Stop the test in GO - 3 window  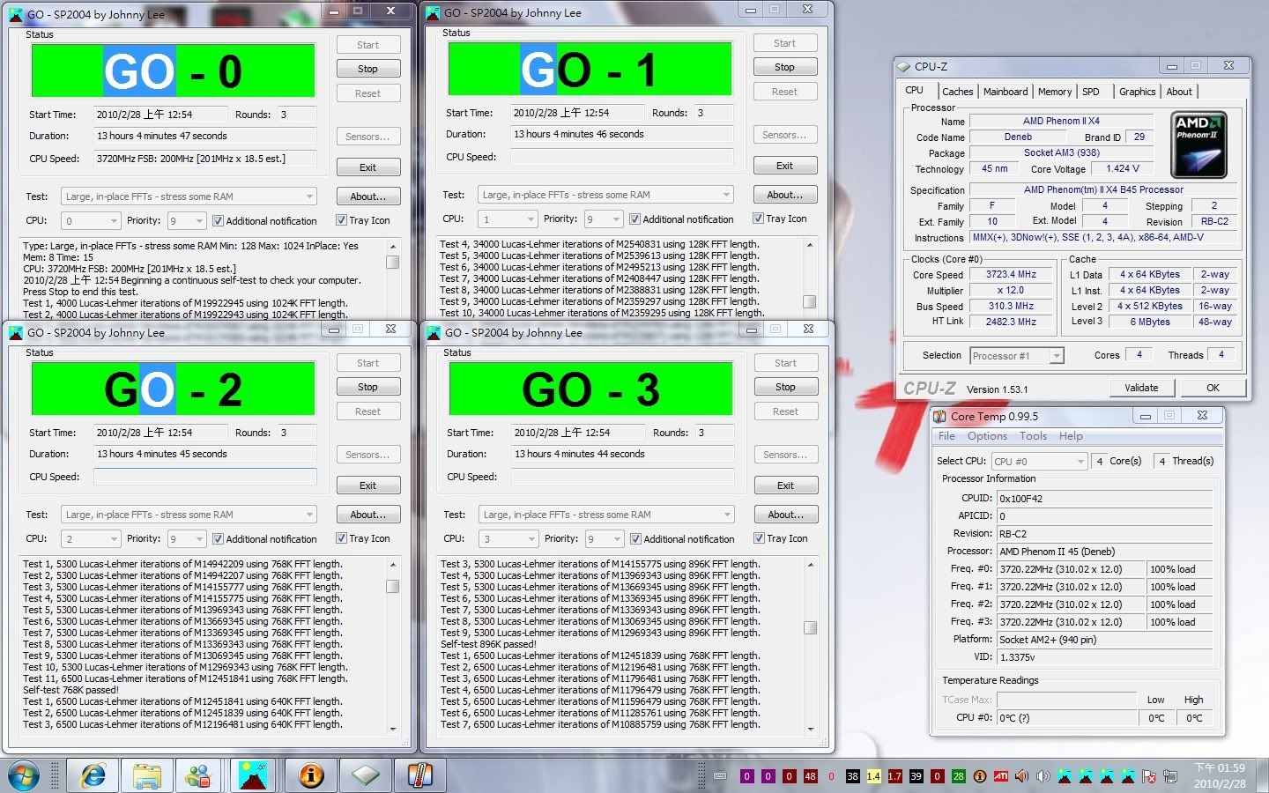tap(785, 387)
